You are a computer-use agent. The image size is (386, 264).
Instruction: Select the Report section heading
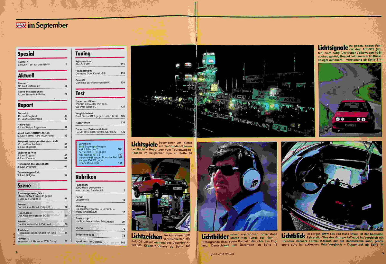click(25, 105)
